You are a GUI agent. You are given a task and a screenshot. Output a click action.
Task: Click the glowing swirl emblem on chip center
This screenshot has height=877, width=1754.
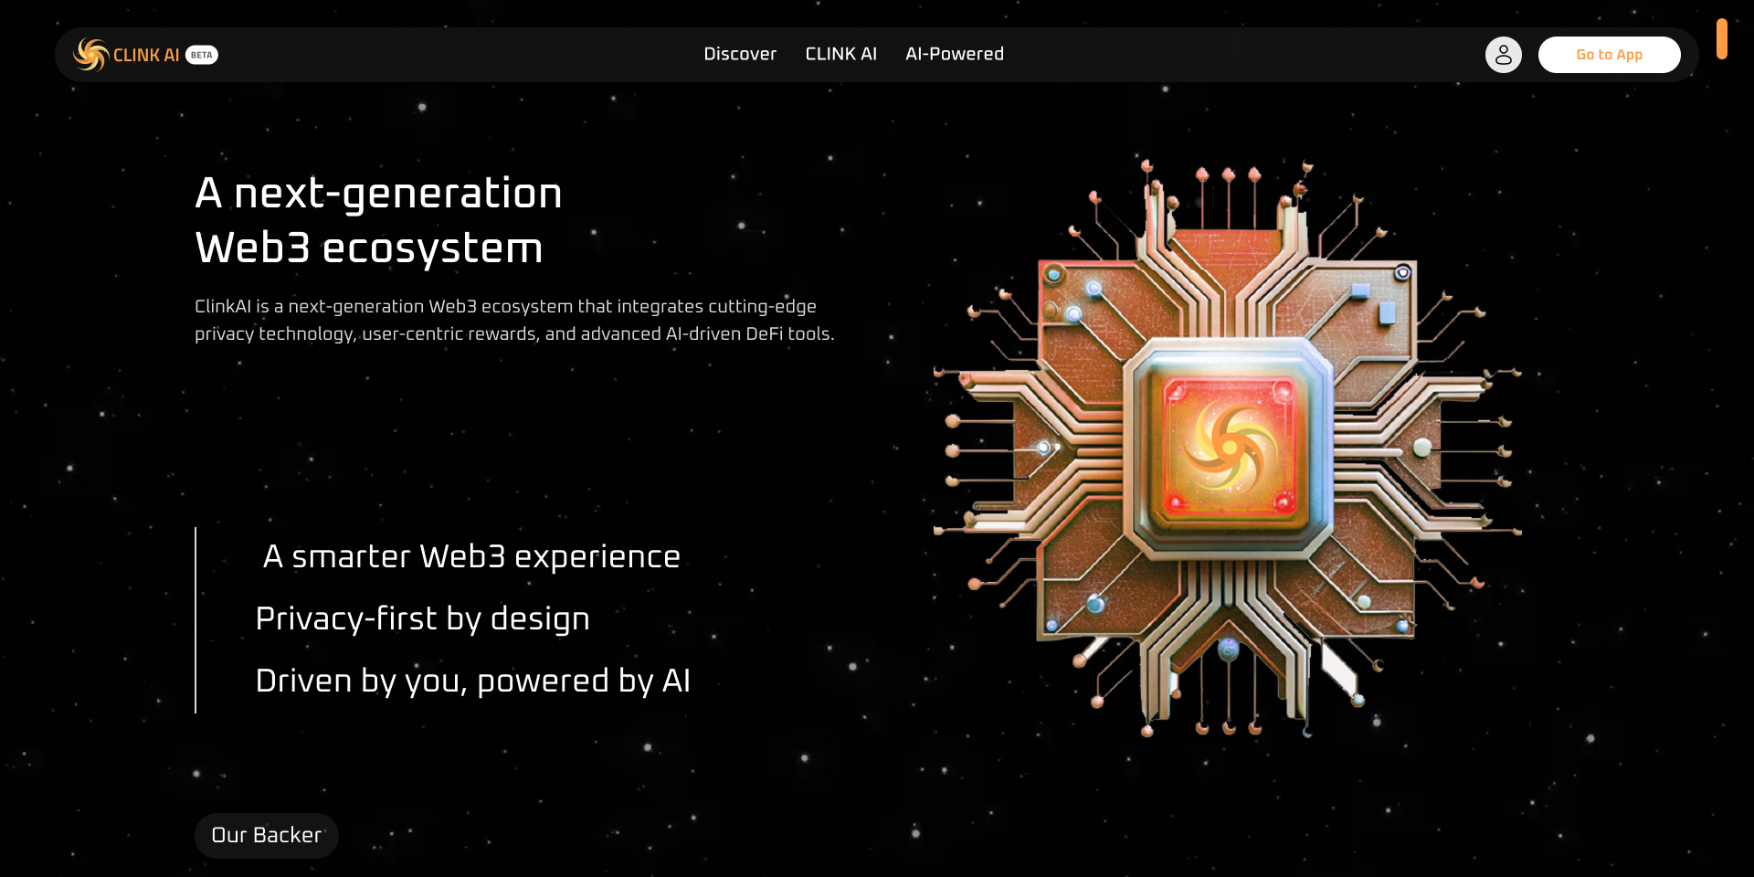1229,446
